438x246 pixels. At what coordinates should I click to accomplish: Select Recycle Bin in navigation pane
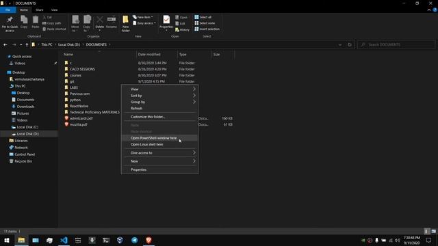(23, 161)
